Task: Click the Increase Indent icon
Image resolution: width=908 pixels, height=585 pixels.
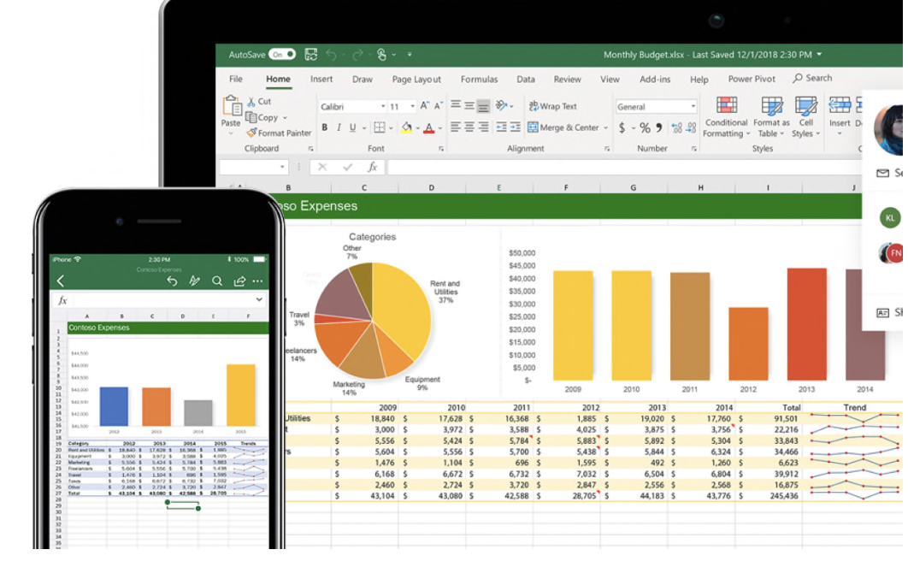Action: [515, 127]
